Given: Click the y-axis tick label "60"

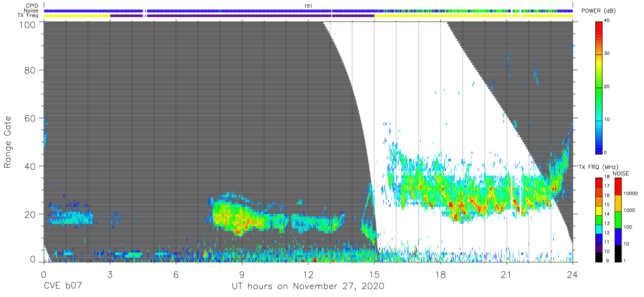Looking at the screenshot, I should (30, 118).
